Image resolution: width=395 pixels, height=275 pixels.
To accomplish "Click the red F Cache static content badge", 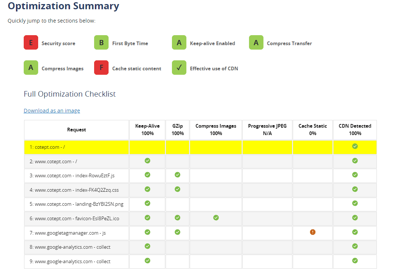I will [x=101, y=68].
